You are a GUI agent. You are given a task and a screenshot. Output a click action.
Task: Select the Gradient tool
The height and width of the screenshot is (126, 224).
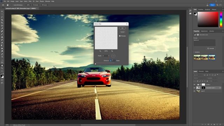point(2,45)
